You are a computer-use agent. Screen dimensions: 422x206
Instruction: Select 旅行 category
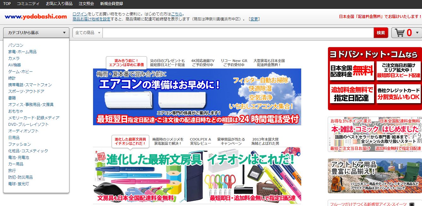pyautogui.click(x=12, y=171)
